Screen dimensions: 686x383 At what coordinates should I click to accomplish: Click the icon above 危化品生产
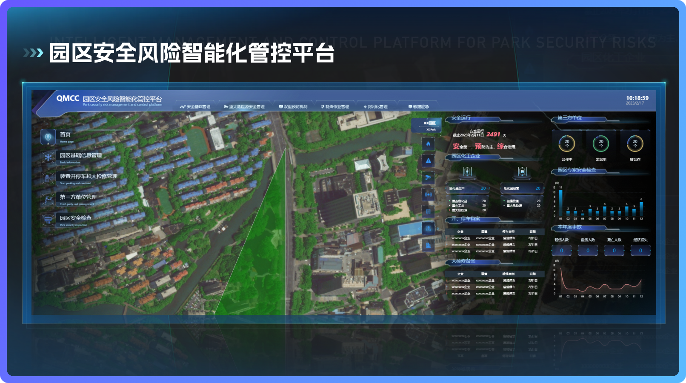[467, 171]
